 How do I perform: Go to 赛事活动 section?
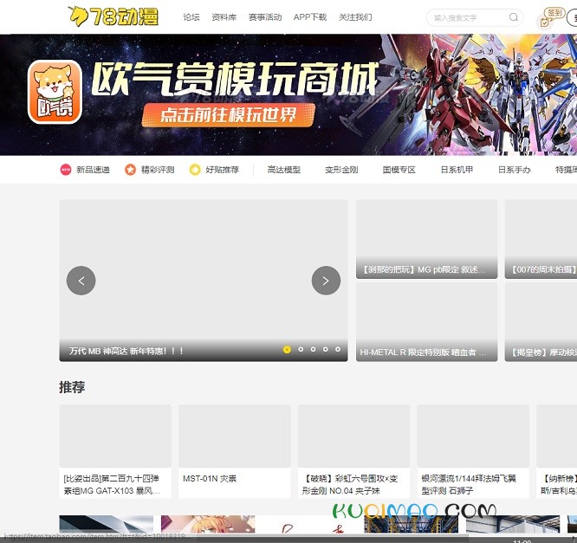click(265, 17)
